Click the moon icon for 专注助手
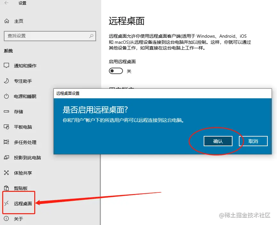Image resolution: width=277 pixels, height=225 pixels. coord(6,81)
